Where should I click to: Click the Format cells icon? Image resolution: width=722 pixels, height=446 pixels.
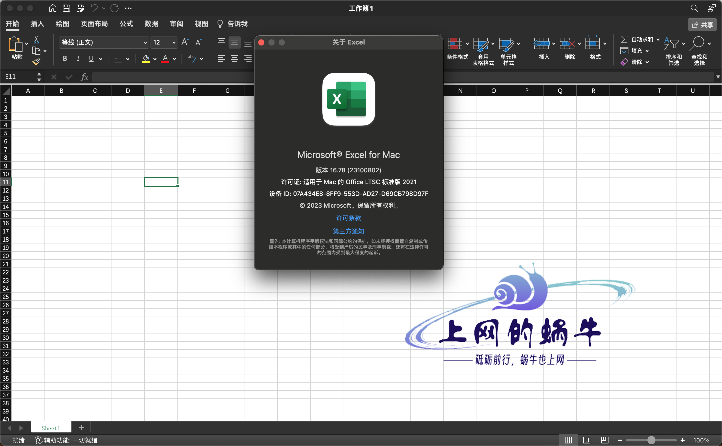(593, 43)
